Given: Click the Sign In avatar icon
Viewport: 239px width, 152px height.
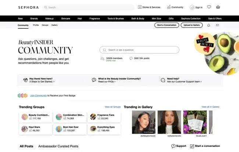Looking at the screenshot, I should point(192,7).
